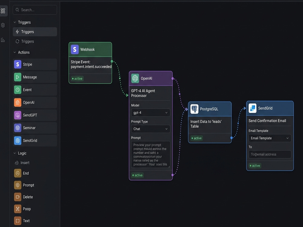This screenshot has height=227, width=303.
Task: Click the PostgreSQL elephant icon
Action: 195,109
